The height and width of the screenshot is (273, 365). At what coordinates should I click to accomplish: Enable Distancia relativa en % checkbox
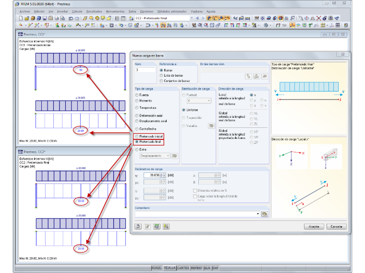coord(195,190)
